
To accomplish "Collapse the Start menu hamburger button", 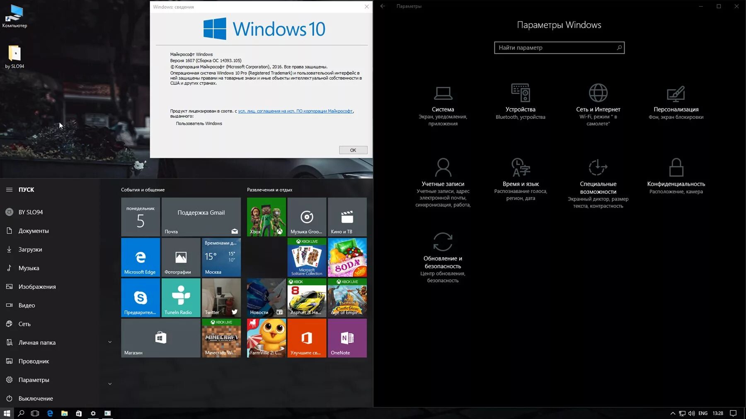I will pyautogui.click(x=9, y=190).
